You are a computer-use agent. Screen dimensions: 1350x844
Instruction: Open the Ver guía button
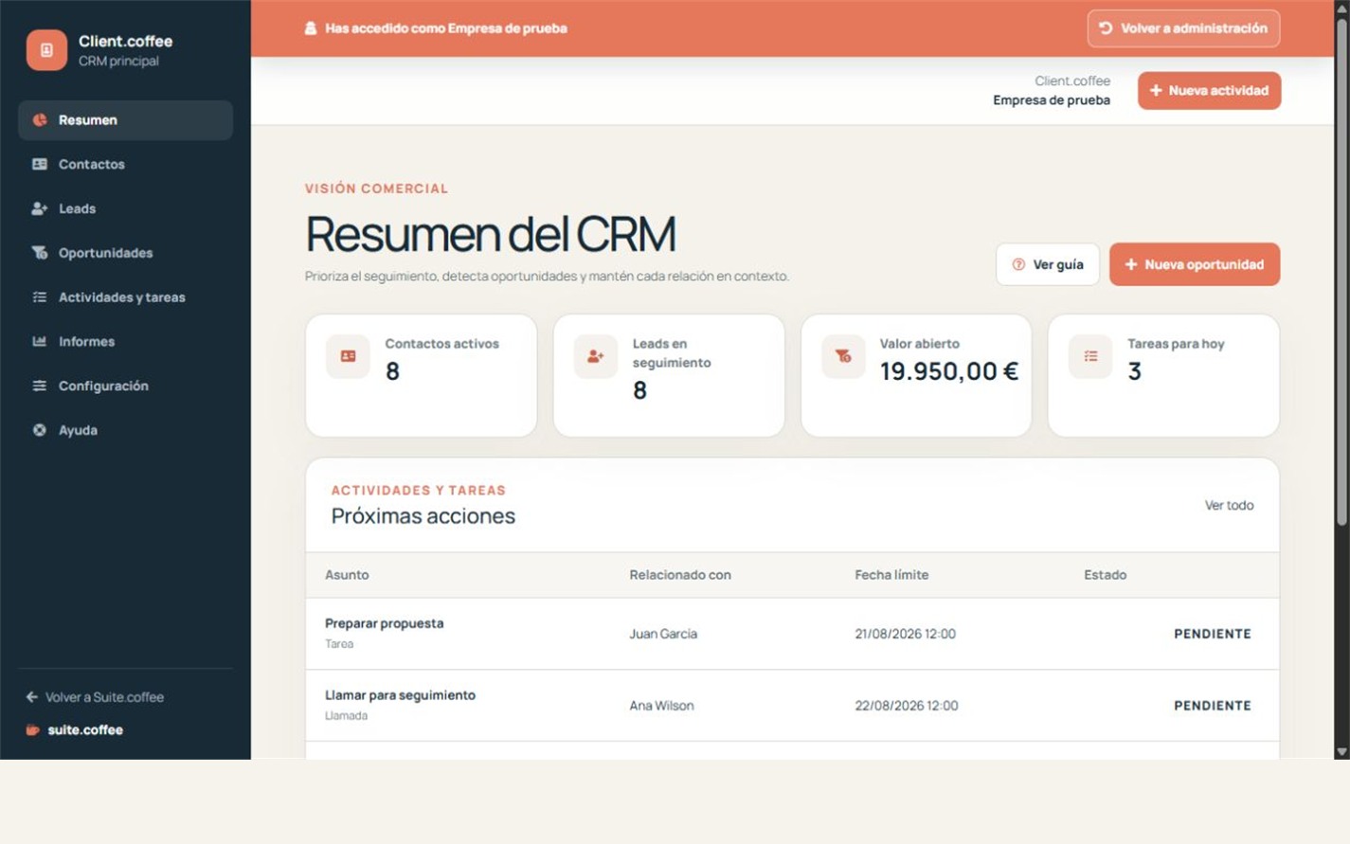click(x=1048, y=265)
